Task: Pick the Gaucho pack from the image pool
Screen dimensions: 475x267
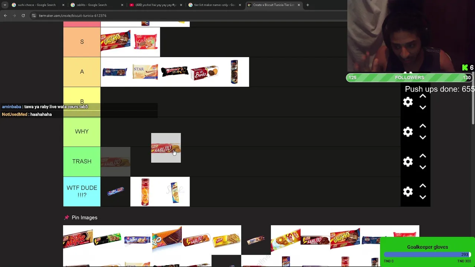Action: pos(345,240)
